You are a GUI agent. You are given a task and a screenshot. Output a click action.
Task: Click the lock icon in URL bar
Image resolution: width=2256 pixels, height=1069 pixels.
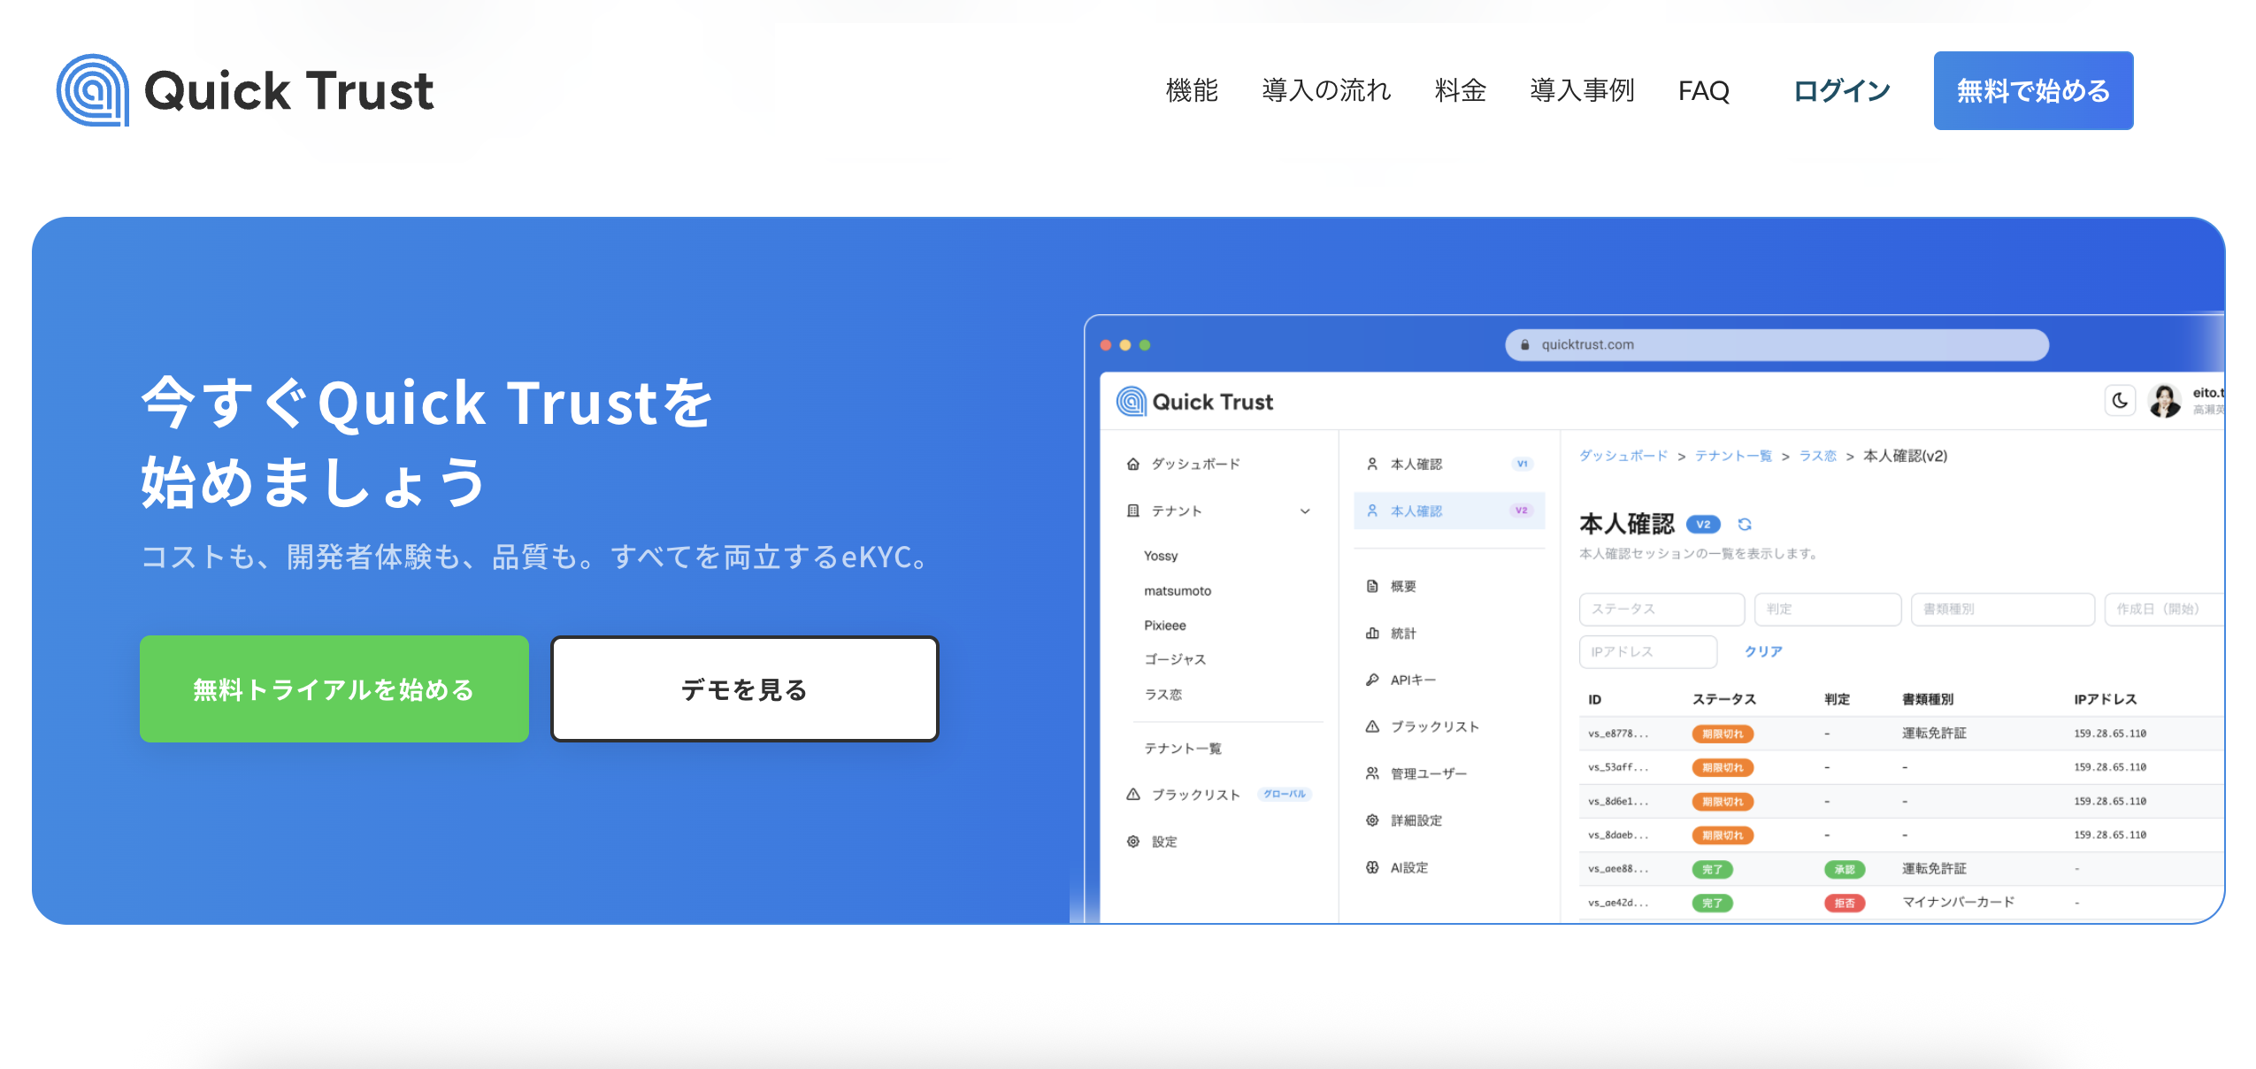(1524, 345)
